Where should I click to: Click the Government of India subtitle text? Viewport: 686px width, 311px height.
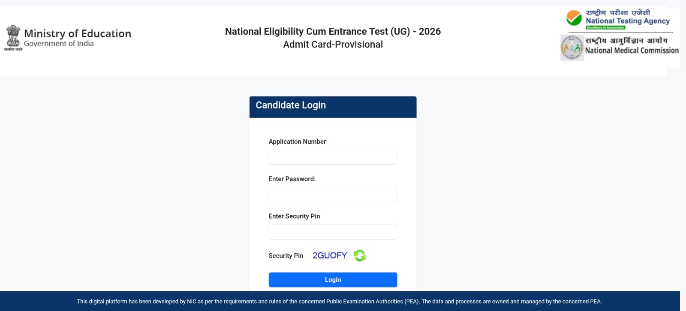pyautogui.click(x=59, y=44)
